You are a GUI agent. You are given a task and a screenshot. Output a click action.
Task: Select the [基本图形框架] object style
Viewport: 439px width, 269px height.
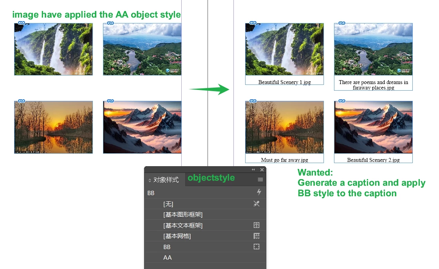(x=205, y=215)
